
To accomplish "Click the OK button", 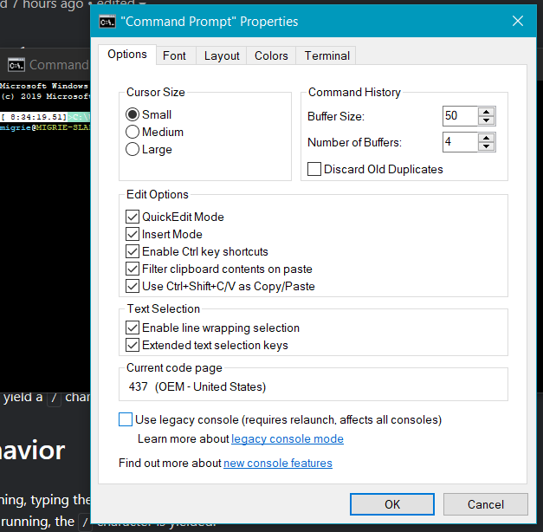I will coord(392,504).
